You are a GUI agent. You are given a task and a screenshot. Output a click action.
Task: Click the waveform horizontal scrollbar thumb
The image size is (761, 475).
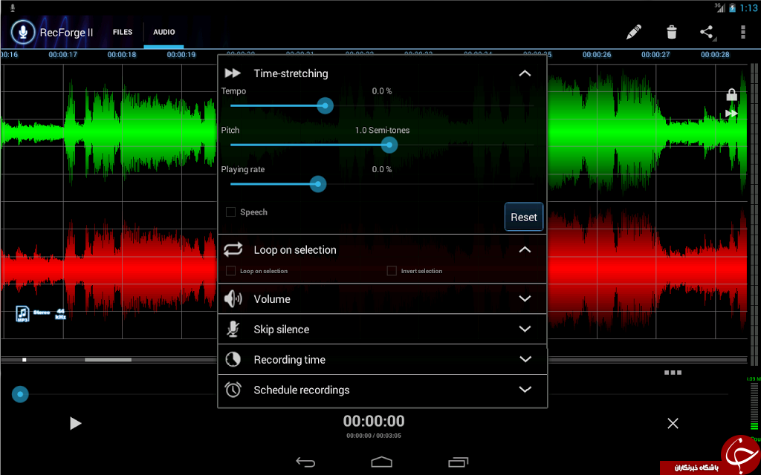[x=108, y=360]
